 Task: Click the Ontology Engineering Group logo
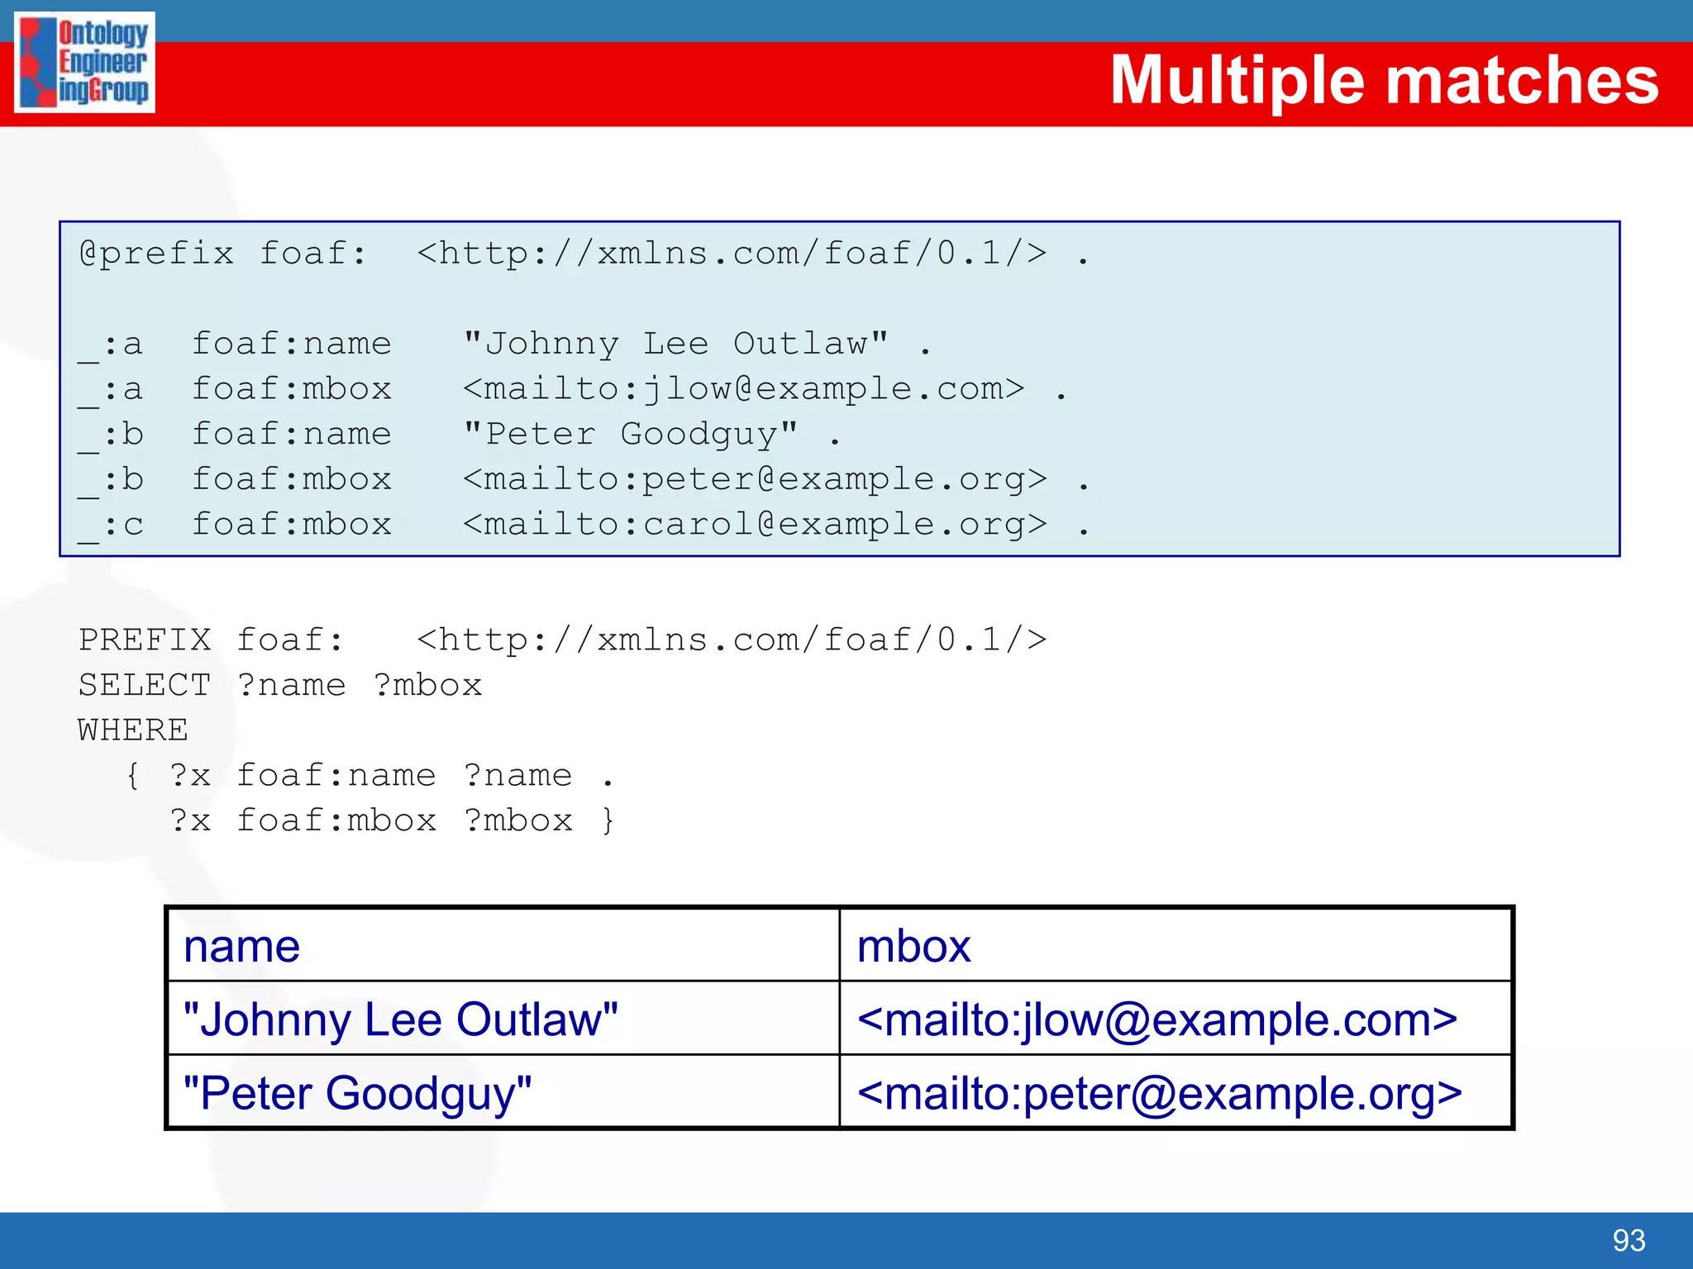[84, 62]
